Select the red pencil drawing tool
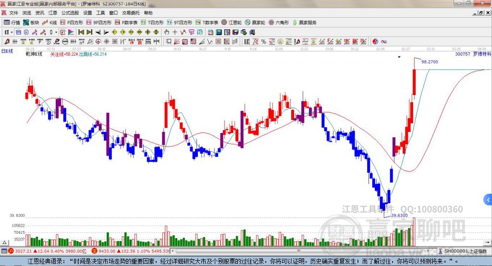The height and width of the screenshot is (266, 492). (7, 41)
